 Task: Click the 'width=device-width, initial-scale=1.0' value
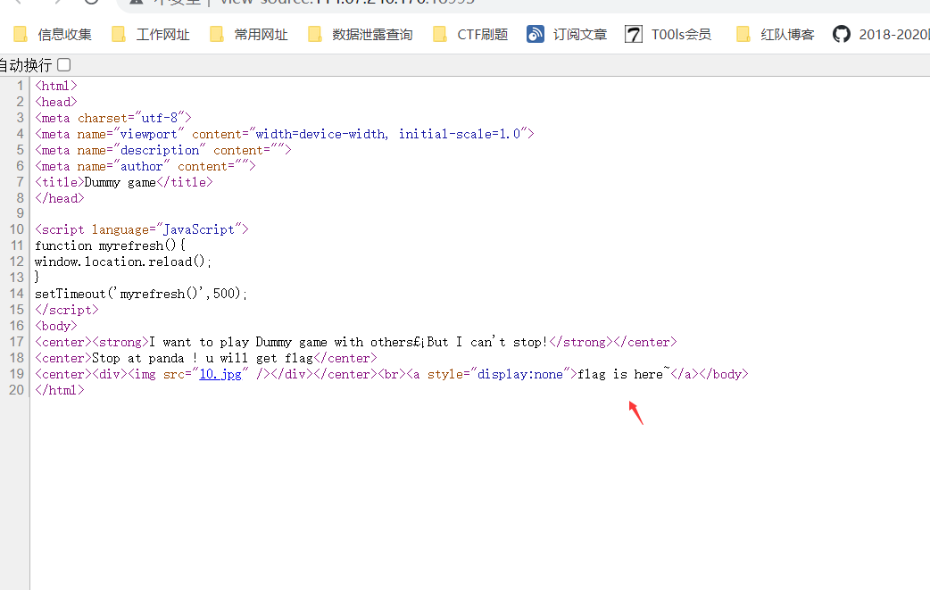point(388,134)
